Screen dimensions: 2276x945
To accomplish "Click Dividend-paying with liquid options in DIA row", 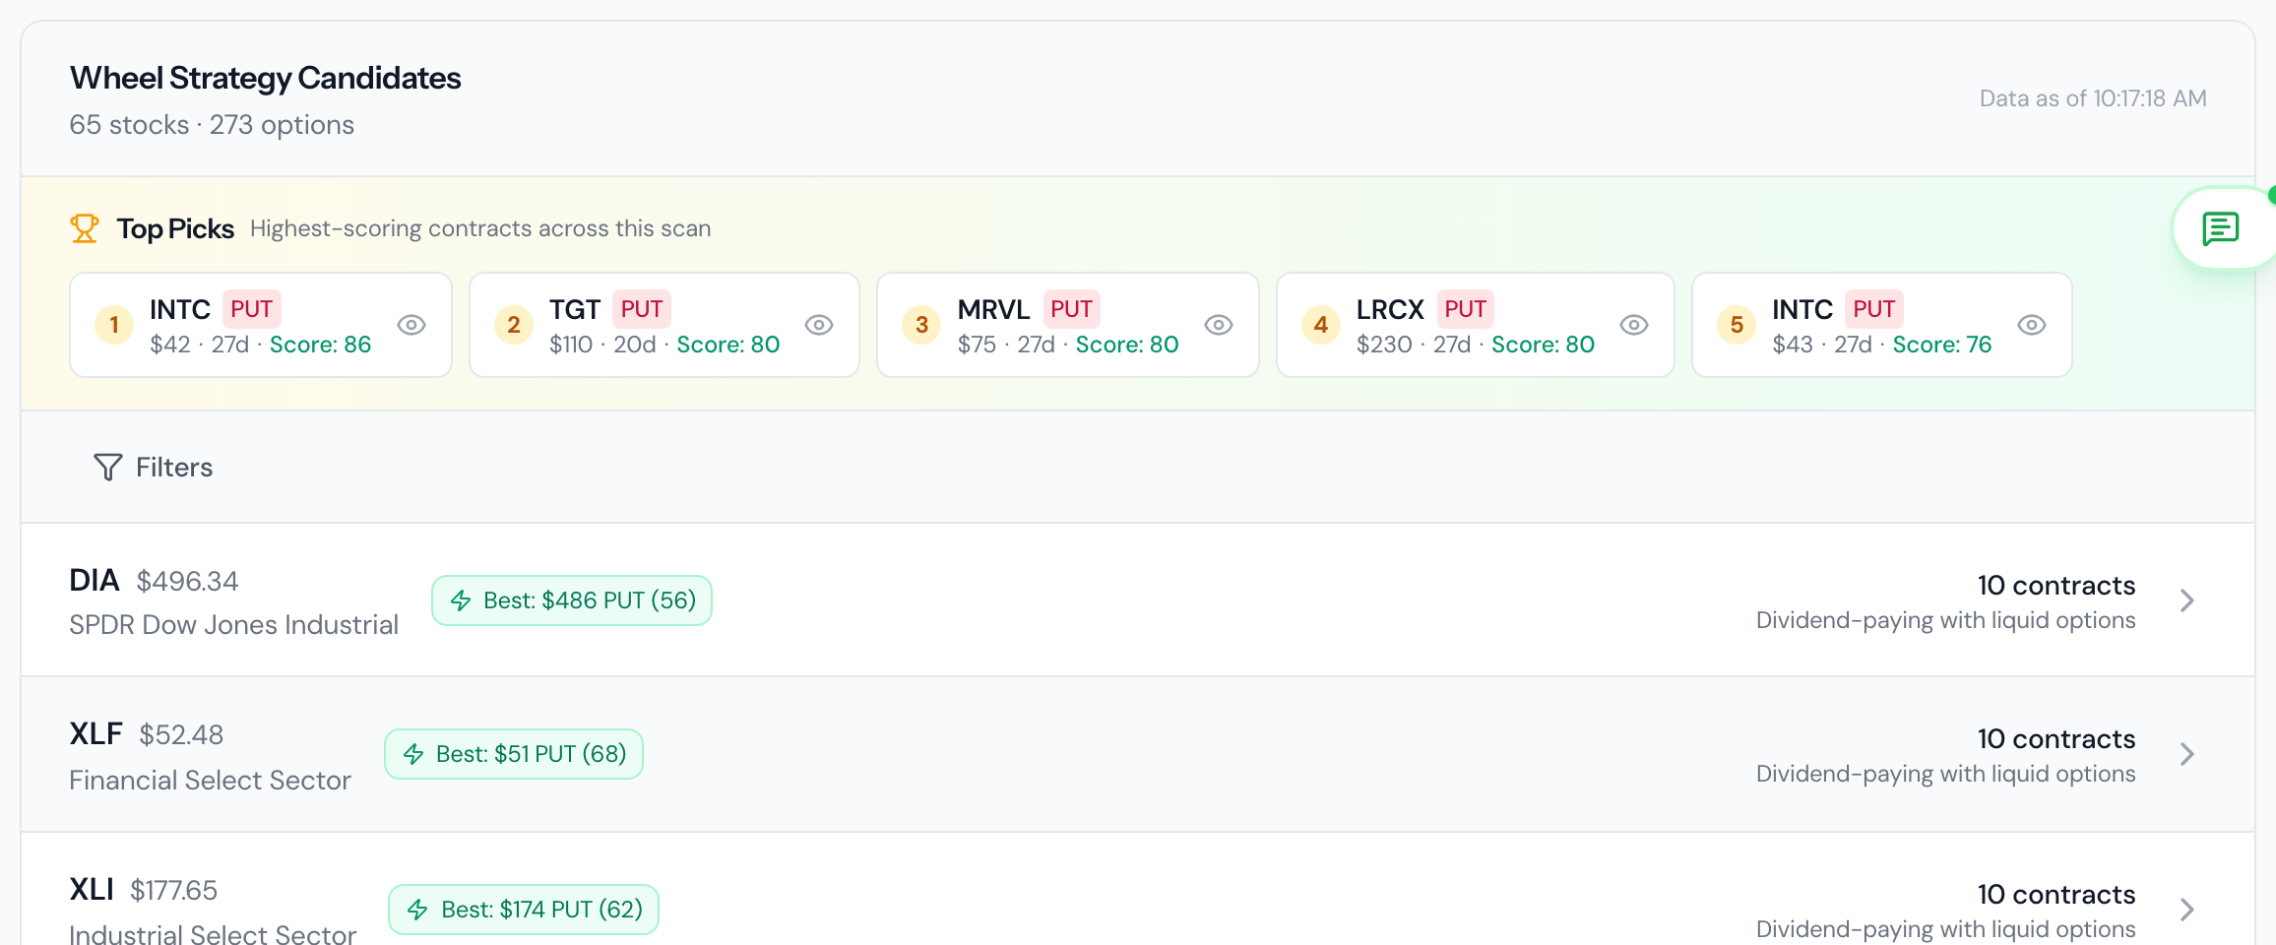I will pos(1946,620).
